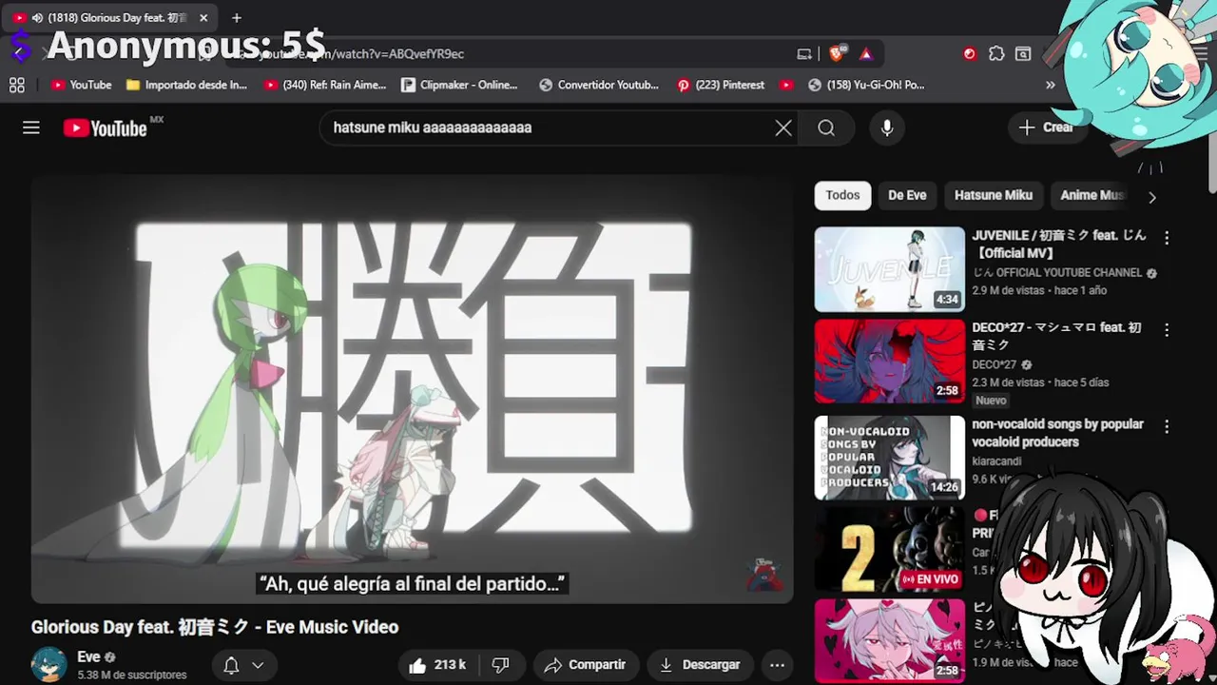This screenshot has width=1217, height=685.
Task: Click the Crear button
Action: coord(1045,127)
